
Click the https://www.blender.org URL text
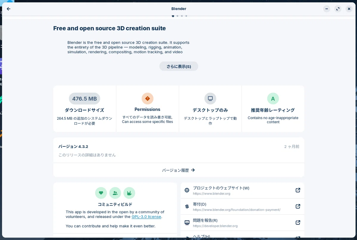[x=212, y=194]
